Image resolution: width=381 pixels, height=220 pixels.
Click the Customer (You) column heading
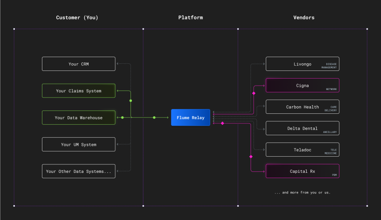coord(77,18)
